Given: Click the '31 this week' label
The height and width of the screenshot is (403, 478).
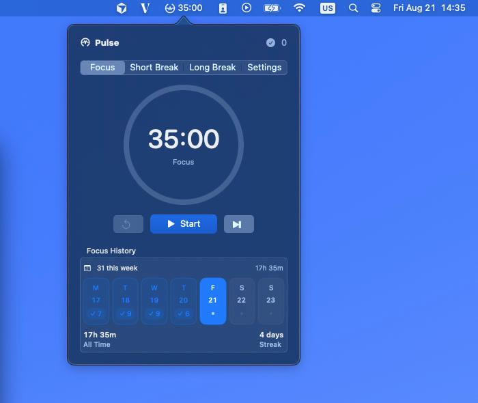Looking at the screenshot, I should pos(117,268).
